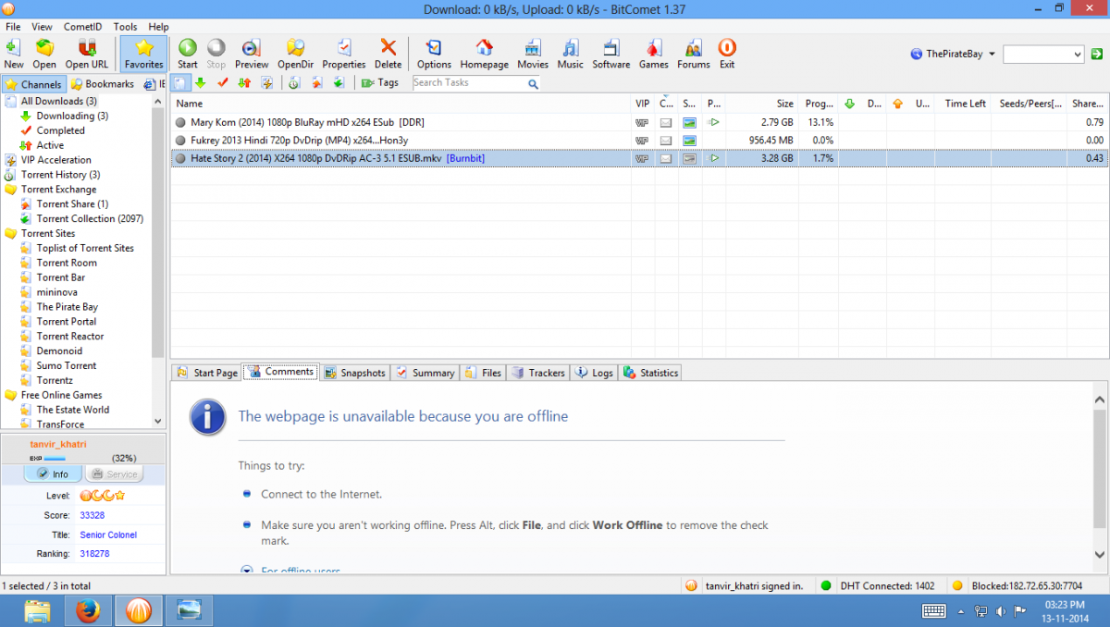Image resolution: width=1110 pixels, height=627 pixels.
Task: Click the magnifier icon in Search Tasks
Action: [533, 83]
